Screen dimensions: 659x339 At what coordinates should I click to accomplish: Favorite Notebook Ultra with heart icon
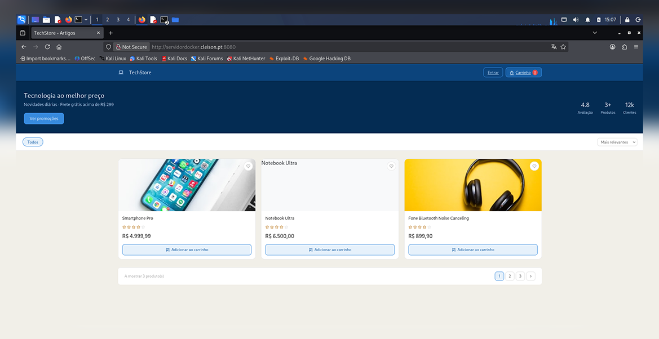[391, 166]
